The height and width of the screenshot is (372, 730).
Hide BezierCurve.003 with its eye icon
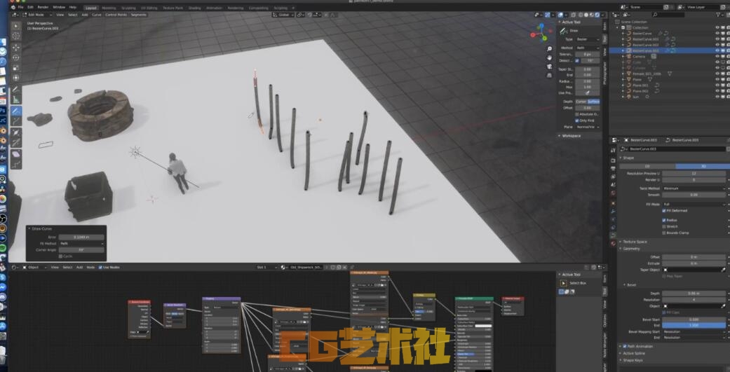[717, 50]
